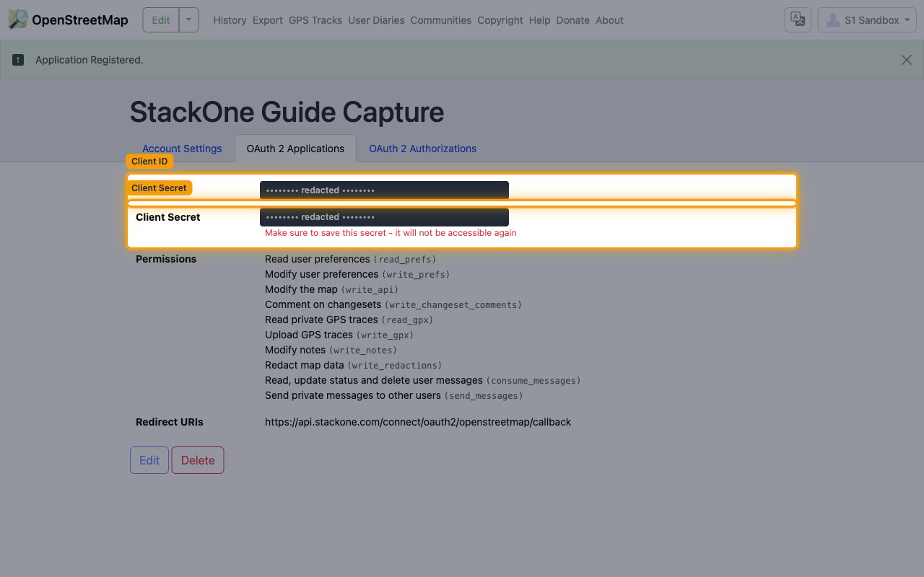Select the redacted Client Secret value

(x=384, y=217)
